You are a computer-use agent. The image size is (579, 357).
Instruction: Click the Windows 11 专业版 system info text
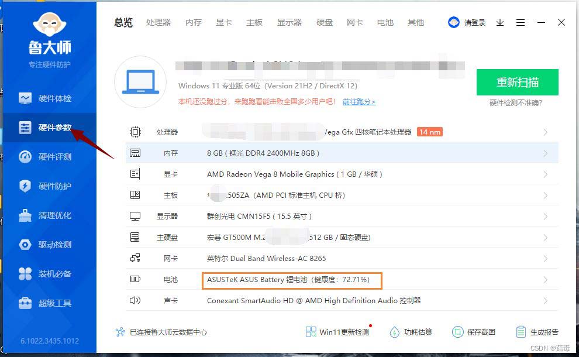[x=268, y=86]
